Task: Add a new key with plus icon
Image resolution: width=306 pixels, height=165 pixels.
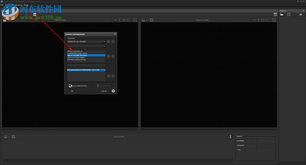Action: (109, 76)
